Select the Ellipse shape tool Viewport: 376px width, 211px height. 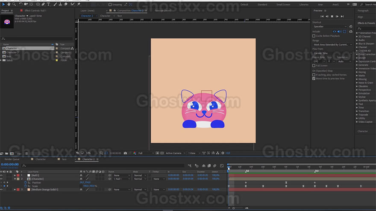pyautogui.click(x=38, y=4)
